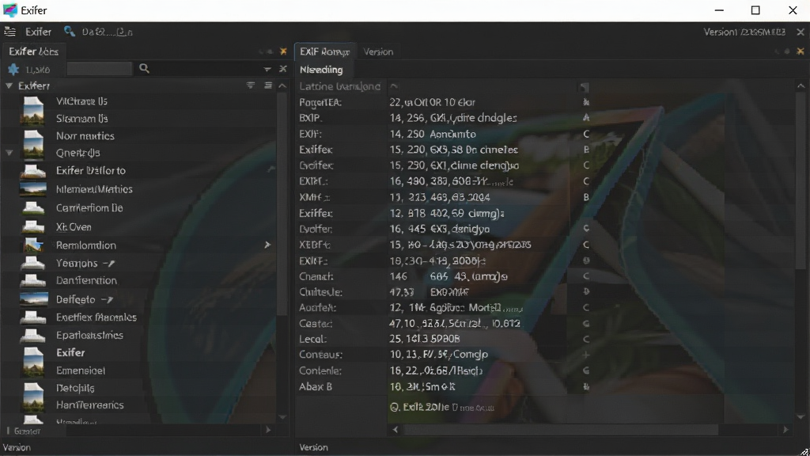
Task: Click the Latiine column header
Action: [x=339, y=86]
